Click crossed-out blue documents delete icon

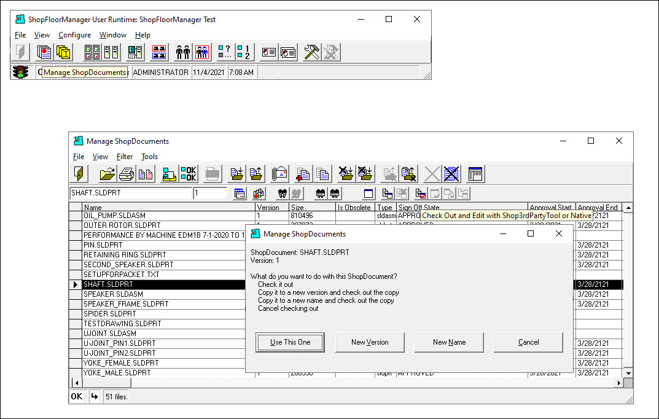pos(451,174)
